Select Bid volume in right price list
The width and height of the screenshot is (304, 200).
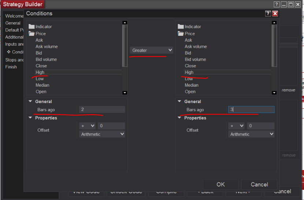195,60
